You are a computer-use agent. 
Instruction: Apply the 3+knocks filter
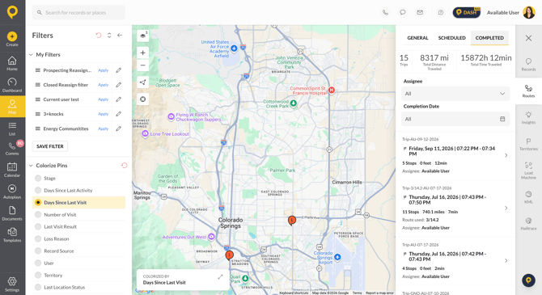(x=104, y=114)
